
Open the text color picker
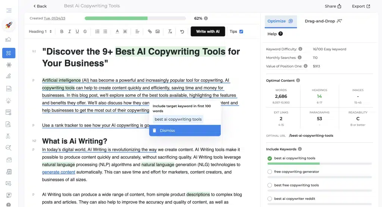[117, 32]
